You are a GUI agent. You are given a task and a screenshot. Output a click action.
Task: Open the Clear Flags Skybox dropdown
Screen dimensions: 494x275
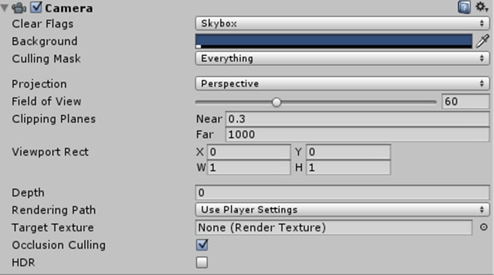pos(343,24)
